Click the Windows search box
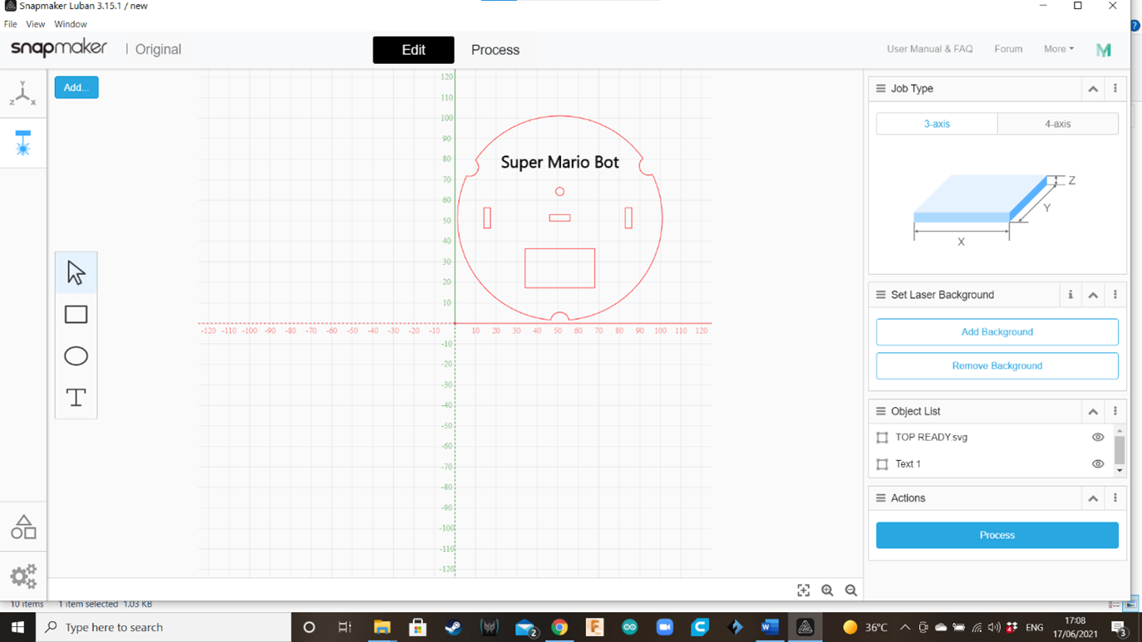The width and height of the screenshot is (1142, 642). point(164,627)
